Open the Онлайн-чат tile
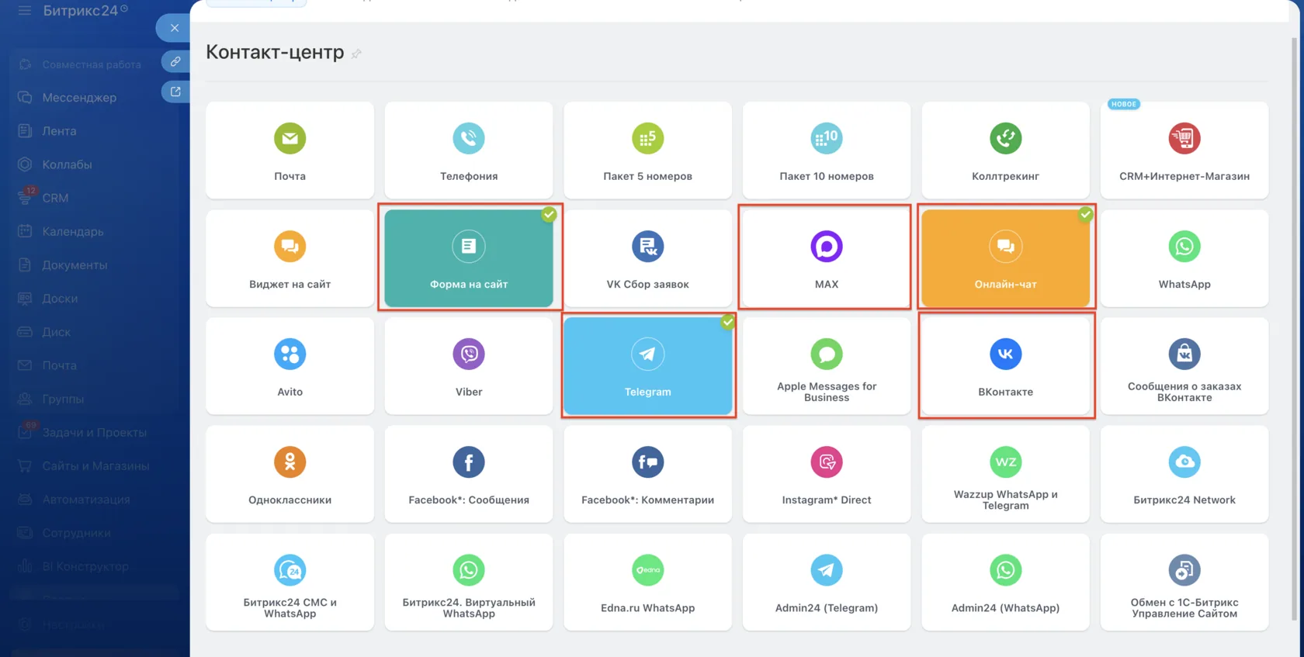The image size is (1304, 657). (1005, 258)
